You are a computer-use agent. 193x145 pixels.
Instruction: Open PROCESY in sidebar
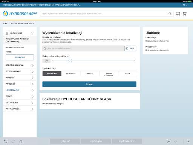(10, 84)
